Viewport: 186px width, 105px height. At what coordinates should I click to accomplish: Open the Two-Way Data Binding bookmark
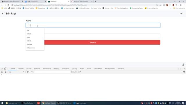121,8
